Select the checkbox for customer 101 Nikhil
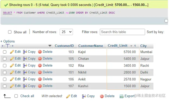 [5, 72]
